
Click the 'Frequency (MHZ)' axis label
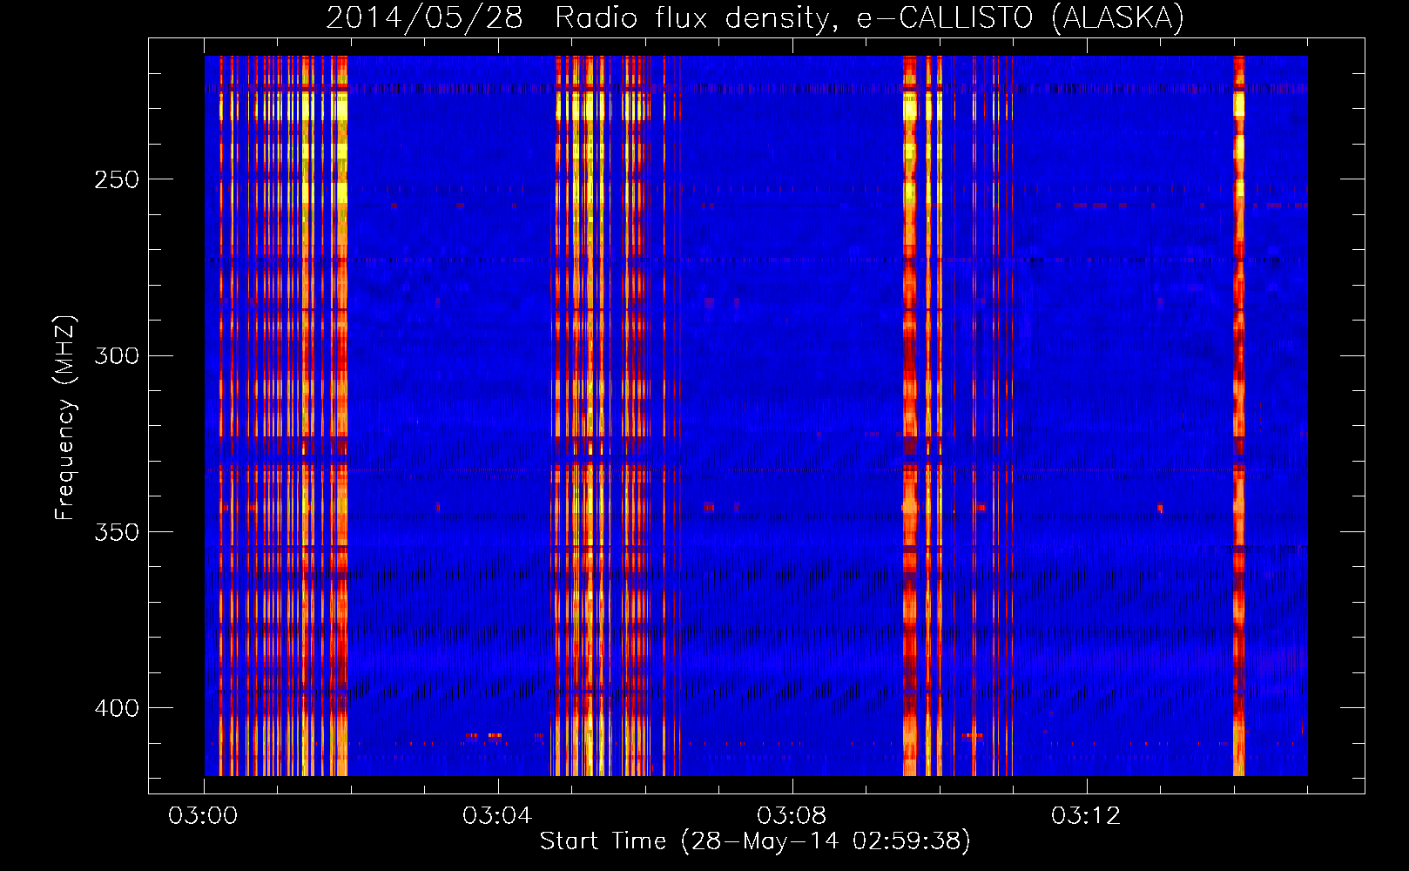click(65, 418)
